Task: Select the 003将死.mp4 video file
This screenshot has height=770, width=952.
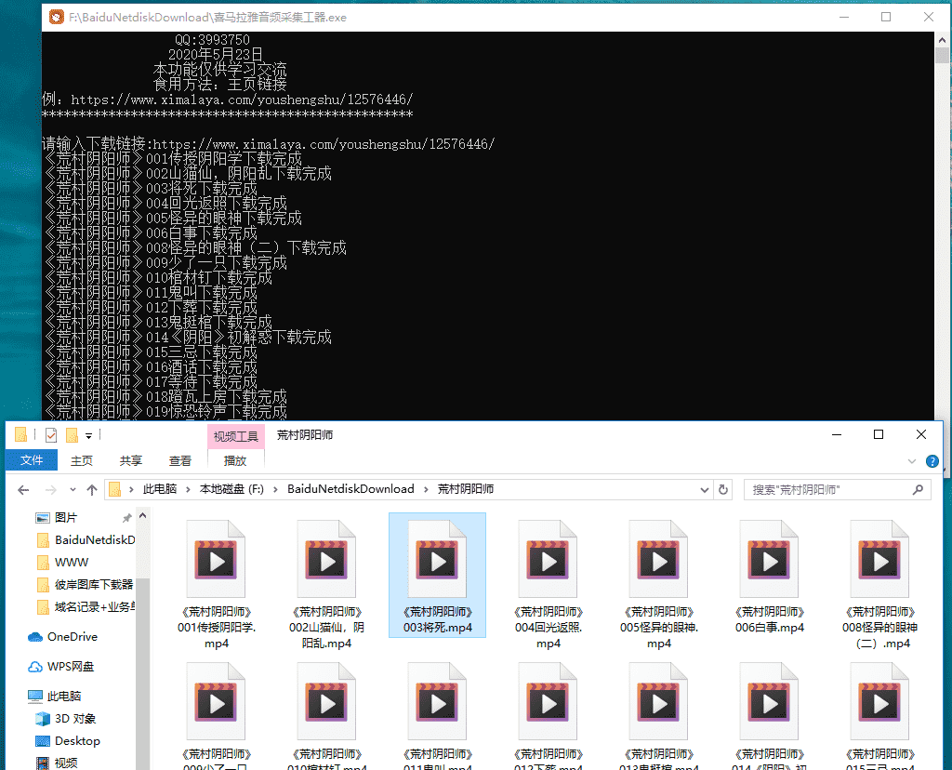Action: point(437,575)
